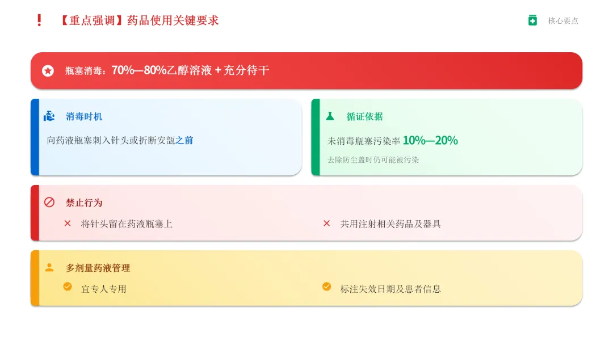Click the green medicine bottle icon

[x=532, y=20]
